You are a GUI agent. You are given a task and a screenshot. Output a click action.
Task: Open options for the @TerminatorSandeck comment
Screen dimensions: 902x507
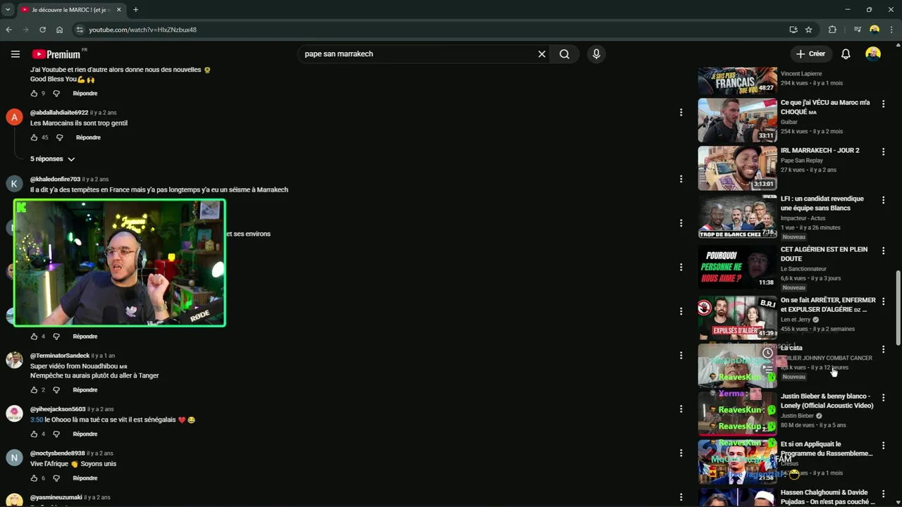pyautogui.click(x=681, y=356)
